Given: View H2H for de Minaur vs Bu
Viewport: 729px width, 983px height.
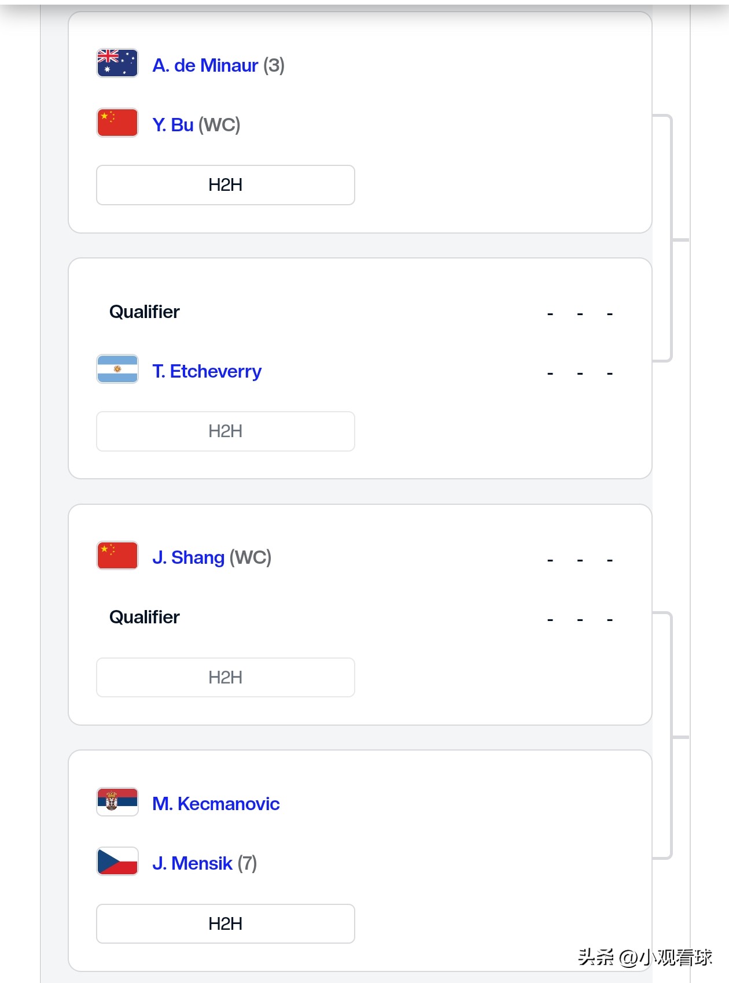Looking at the screenshot, I should [225, 185].
